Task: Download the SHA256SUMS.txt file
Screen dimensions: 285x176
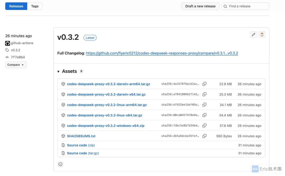Action: pyautogui.click(x=81, y=136)
